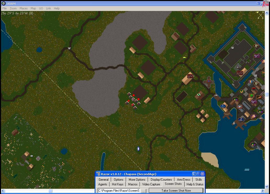Click the blue anchor dock icon

(223, 106)
